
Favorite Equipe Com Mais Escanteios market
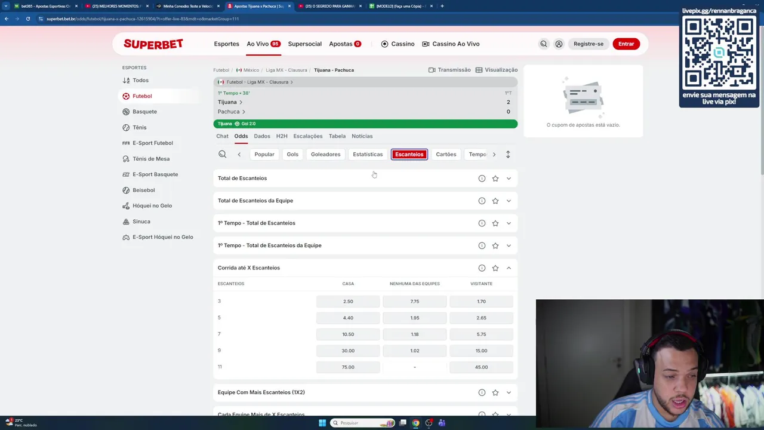pos(495,392)
